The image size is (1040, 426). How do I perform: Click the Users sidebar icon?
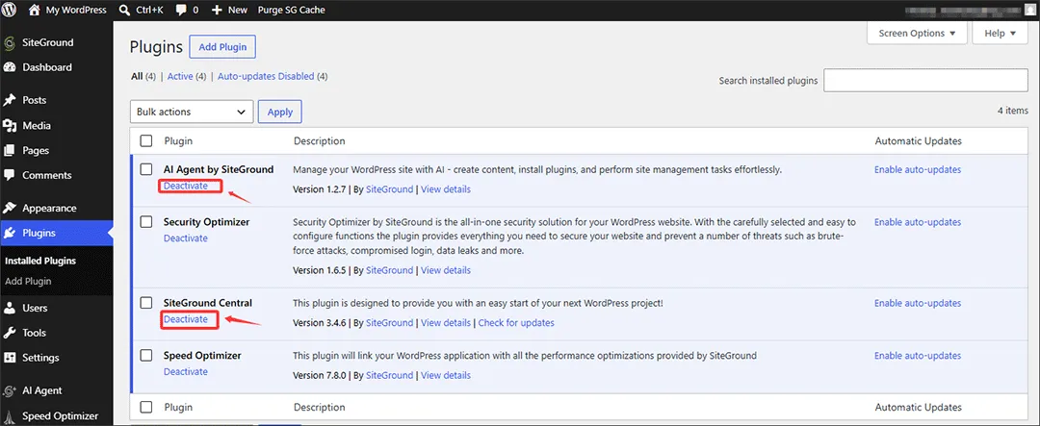click(x=10, y=308)
